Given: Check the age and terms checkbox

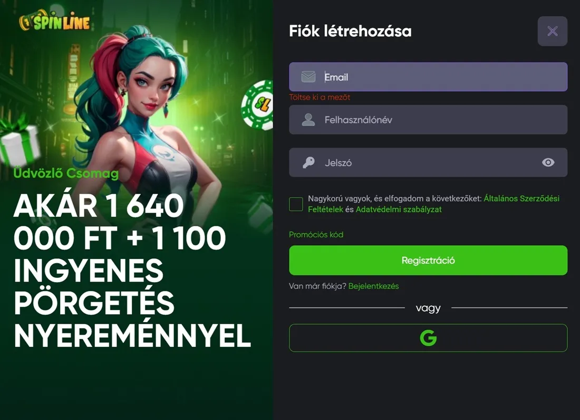Looking at the screenshot, I should 296,204.
